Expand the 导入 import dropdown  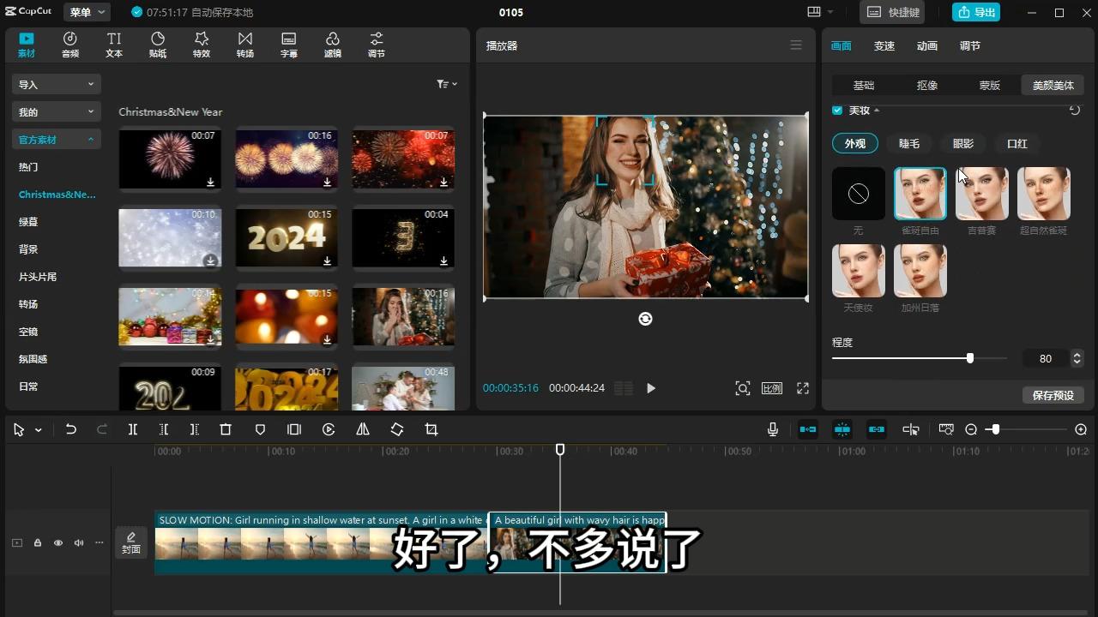[x=55, y=83]
